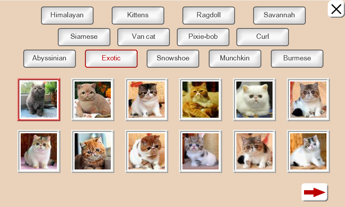Open the Snowshoe breed
The image size is (345, 207).
(x=173, y=58)
